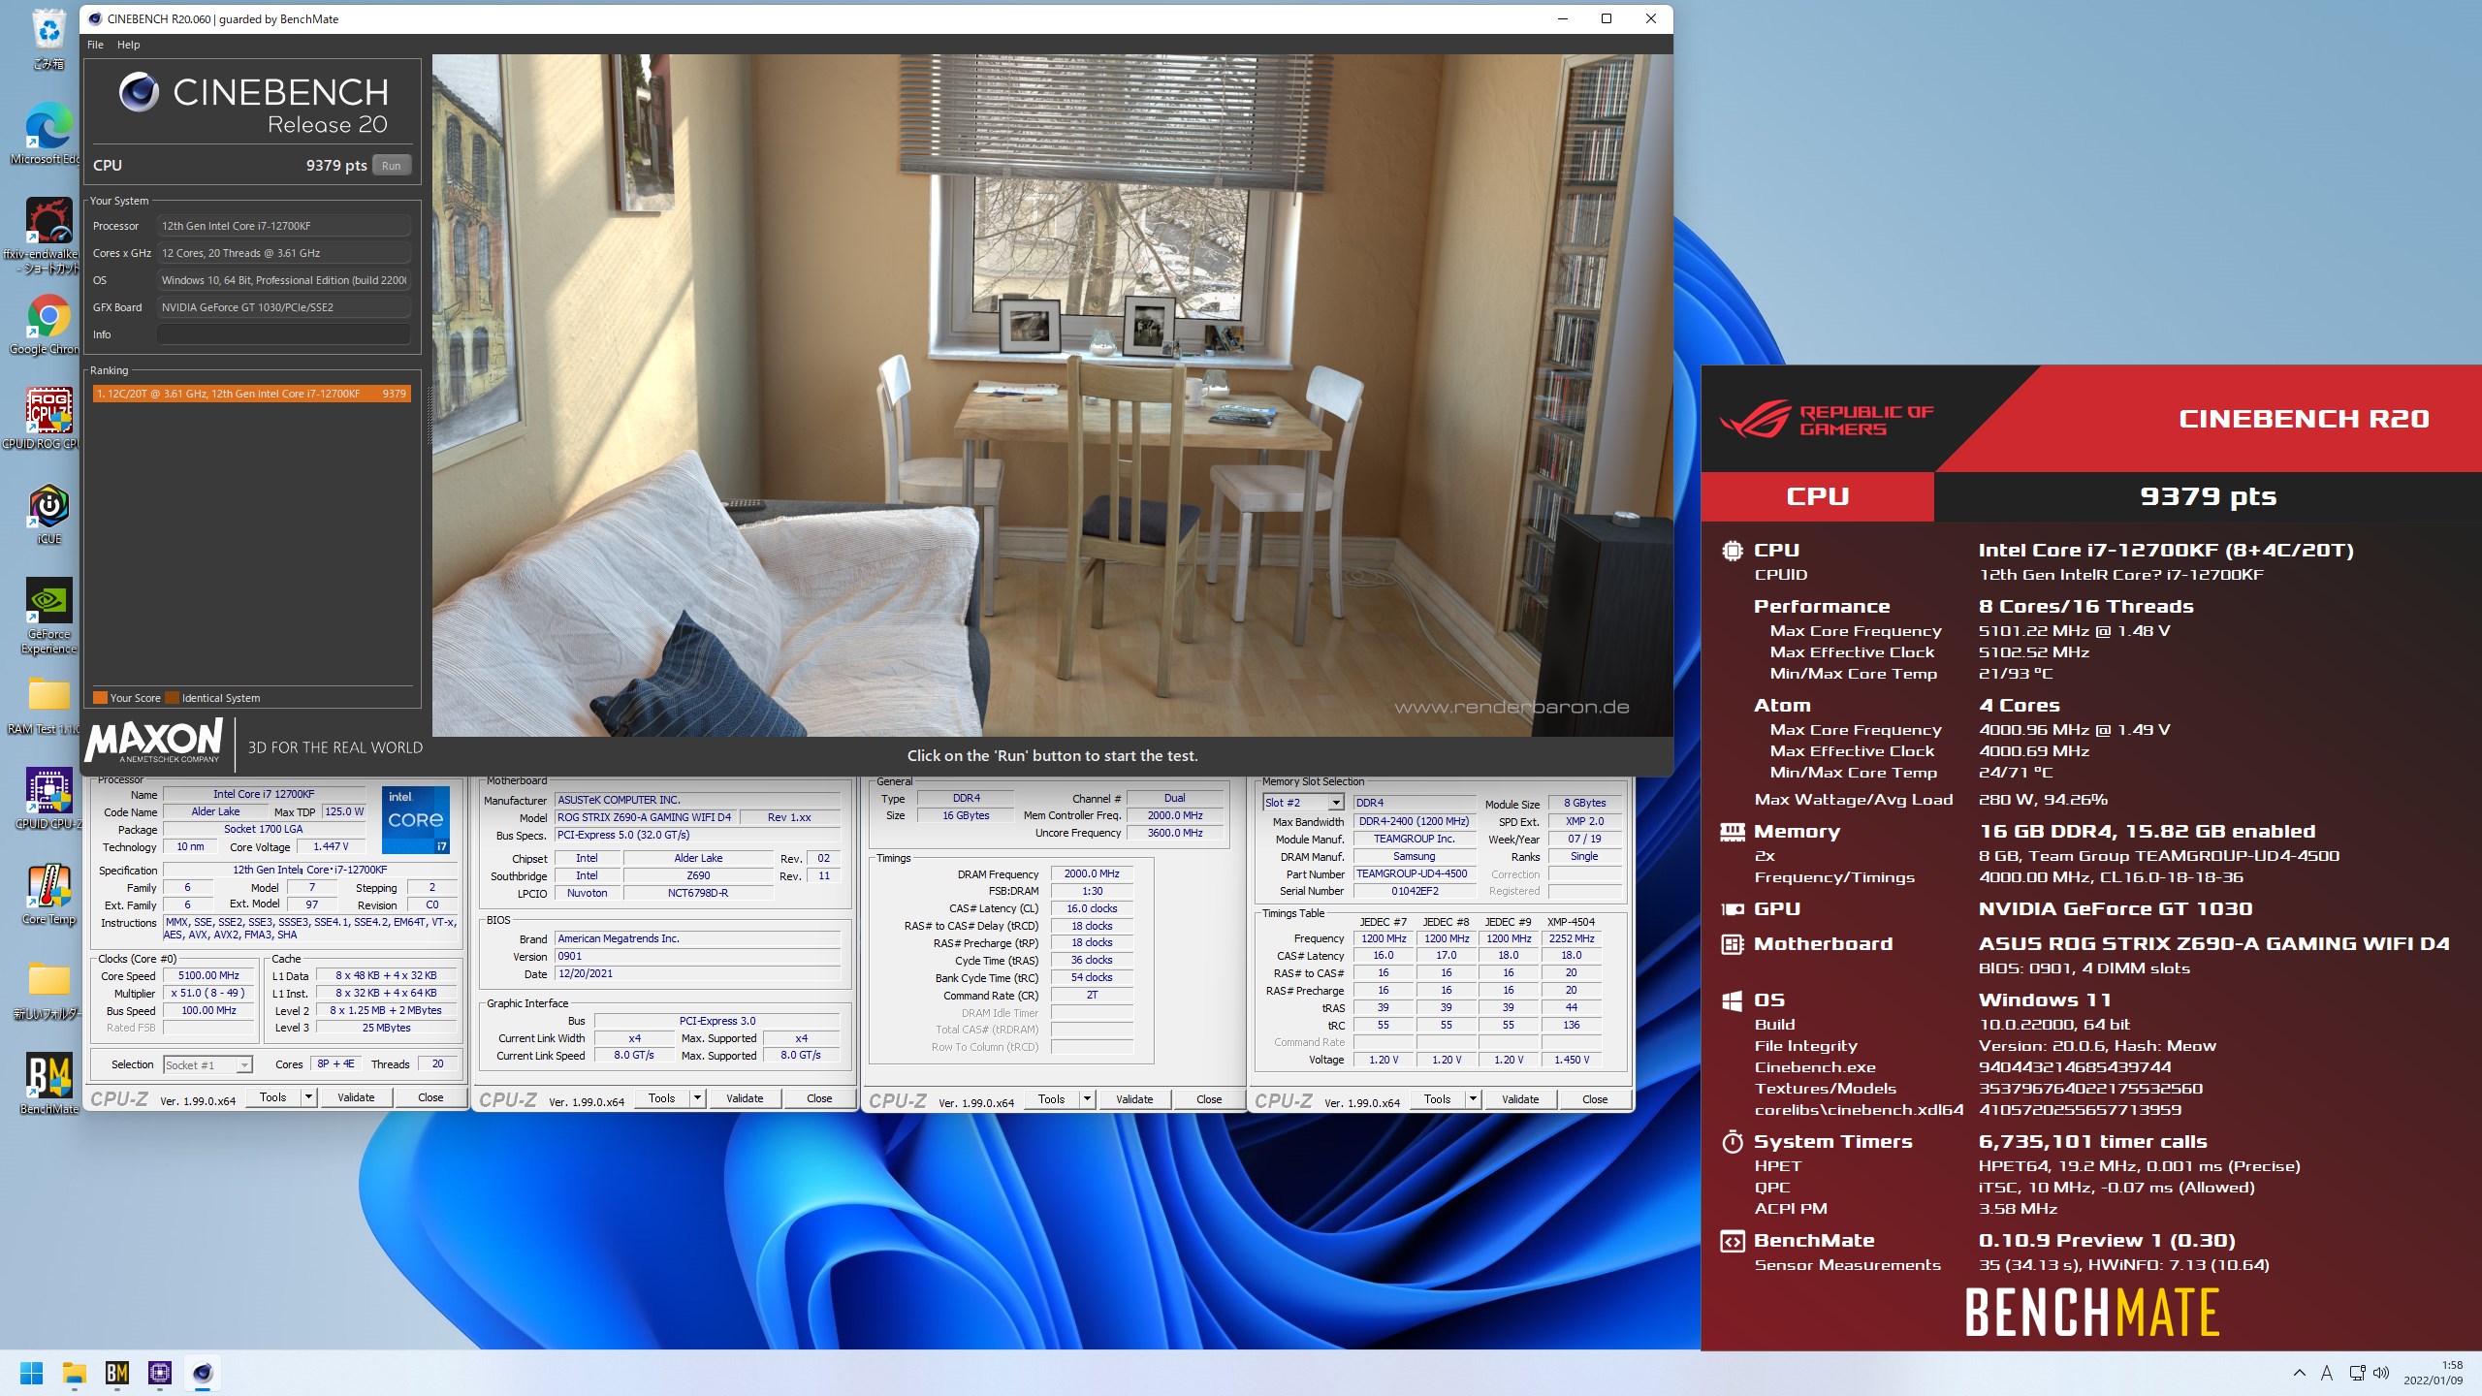
Task: Click Close in CPU-Z Mainboard window
Action: (x=819, y=1098)
